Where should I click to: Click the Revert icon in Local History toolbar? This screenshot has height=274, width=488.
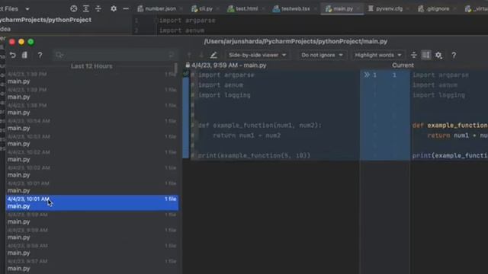[12, 56]
